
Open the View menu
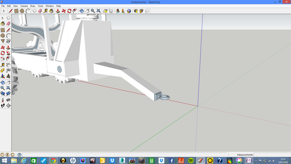coord(16,6)
